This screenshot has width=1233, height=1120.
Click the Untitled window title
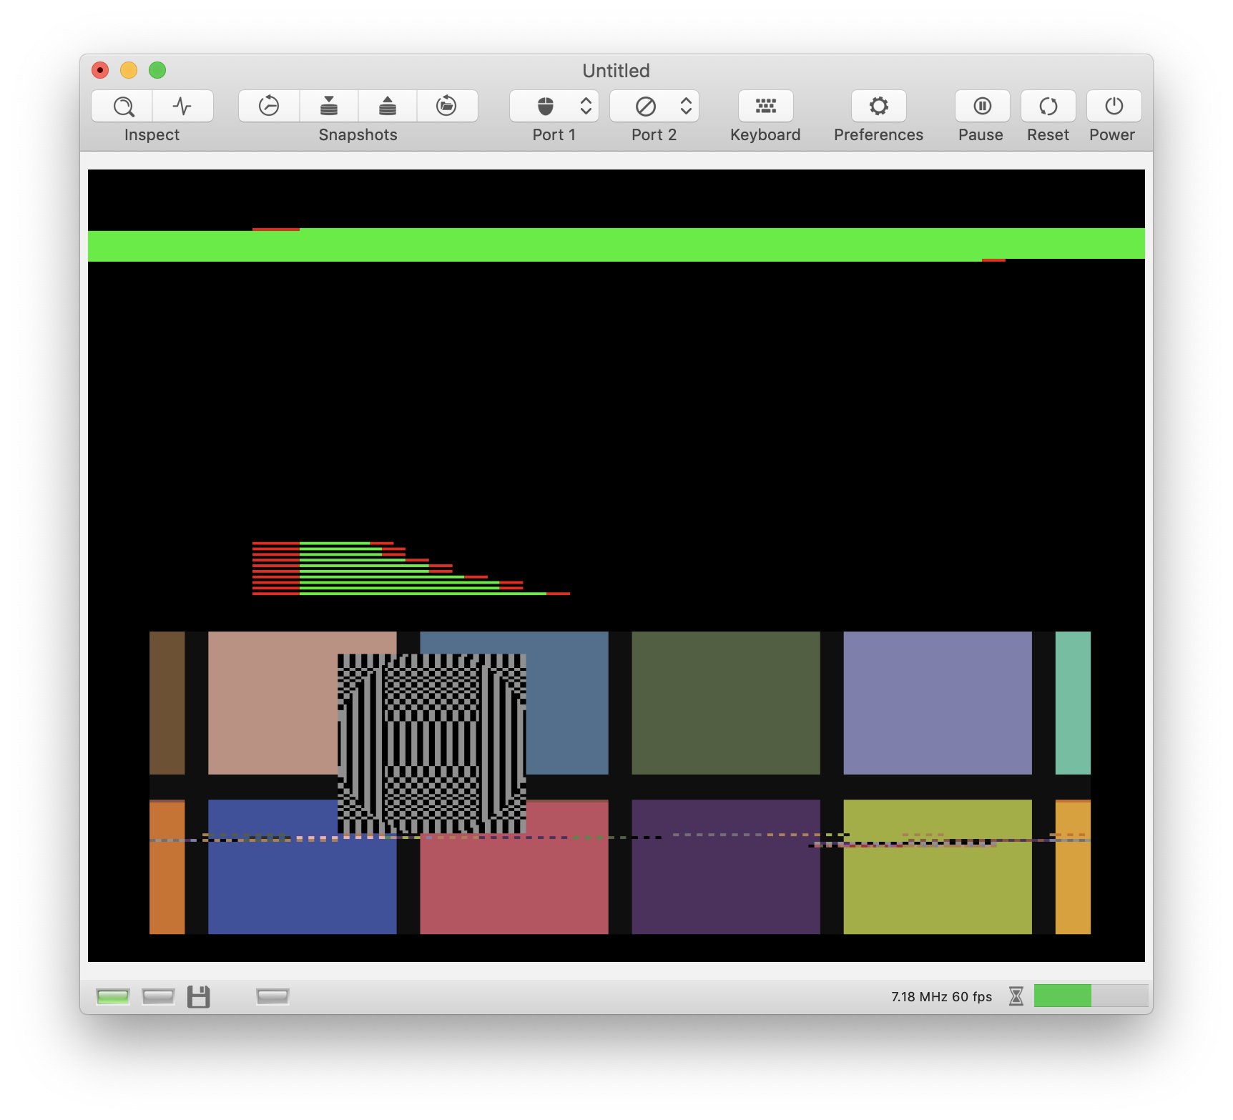coord(616,71)
